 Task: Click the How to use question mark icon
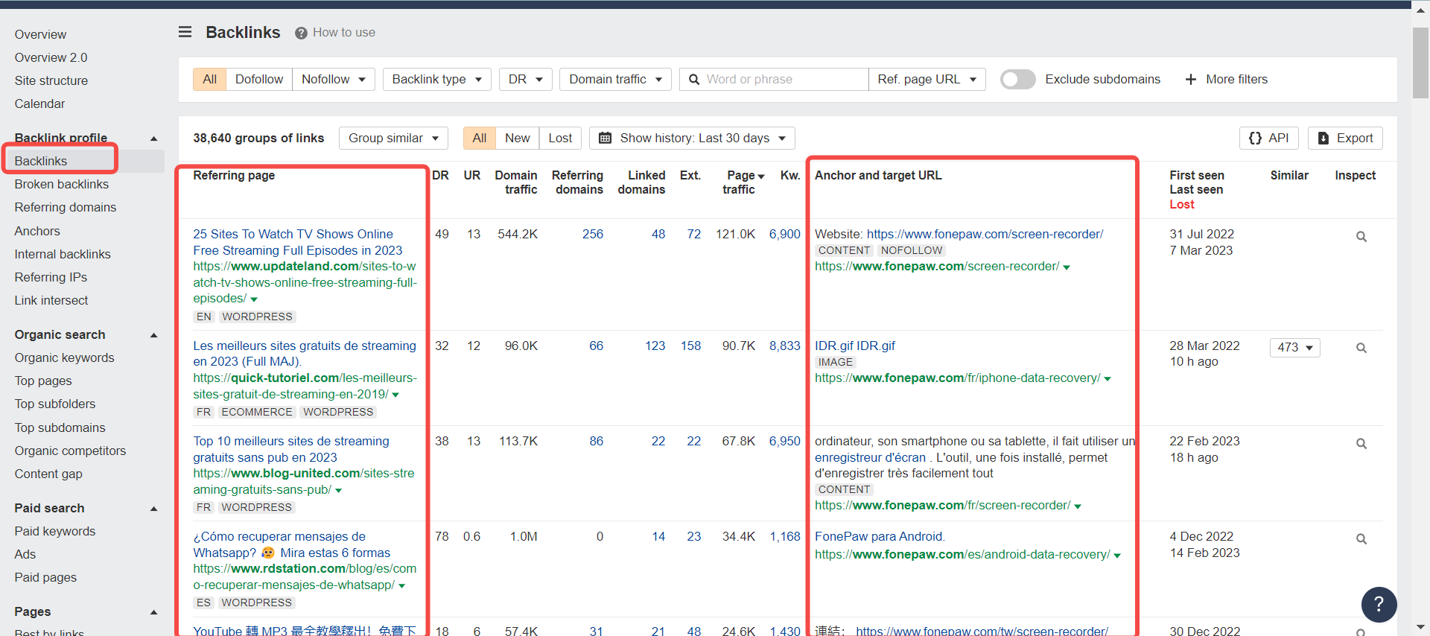click(301, 33)
